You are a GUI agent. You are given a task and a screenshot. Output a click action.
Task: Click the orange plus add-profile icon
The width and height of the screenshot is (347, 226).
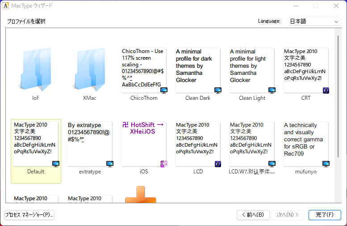(141, 194)
